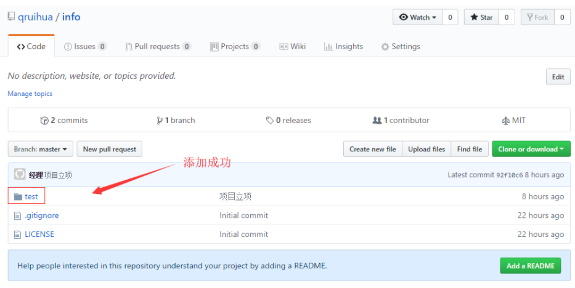Click the law scale icon beside MIT
This screenshot has width=575, height=288.
pyautogui.click(x=506, y=121)
